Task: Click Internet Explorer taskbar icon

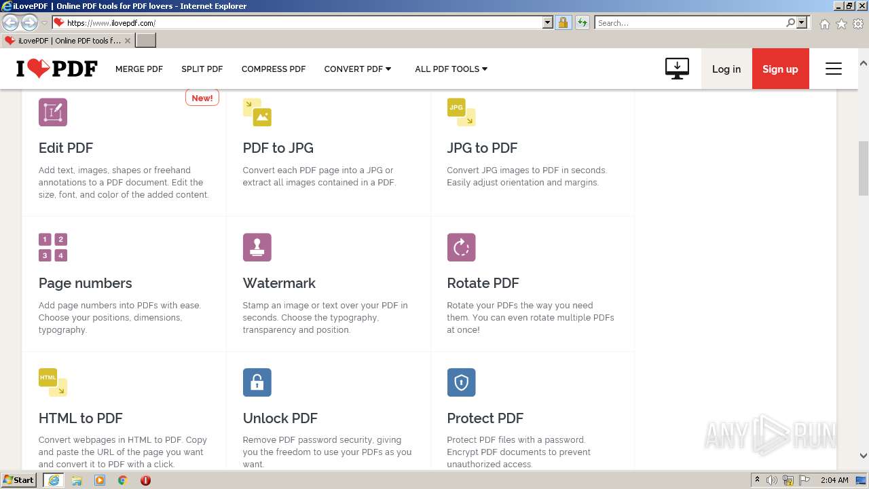Action: pyautogui.click(x=53, y=480)
